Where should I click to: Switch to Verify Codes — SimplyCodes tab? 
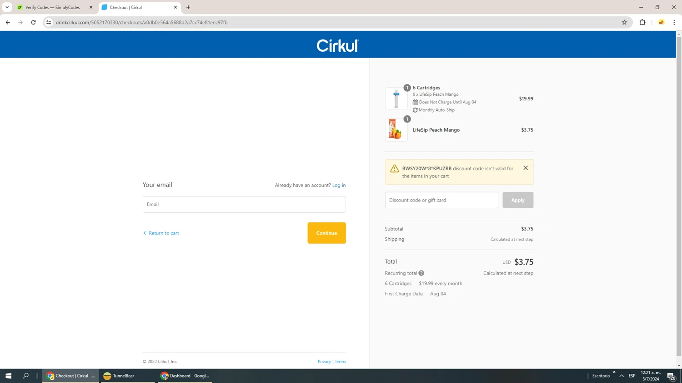tap(52, 7)
